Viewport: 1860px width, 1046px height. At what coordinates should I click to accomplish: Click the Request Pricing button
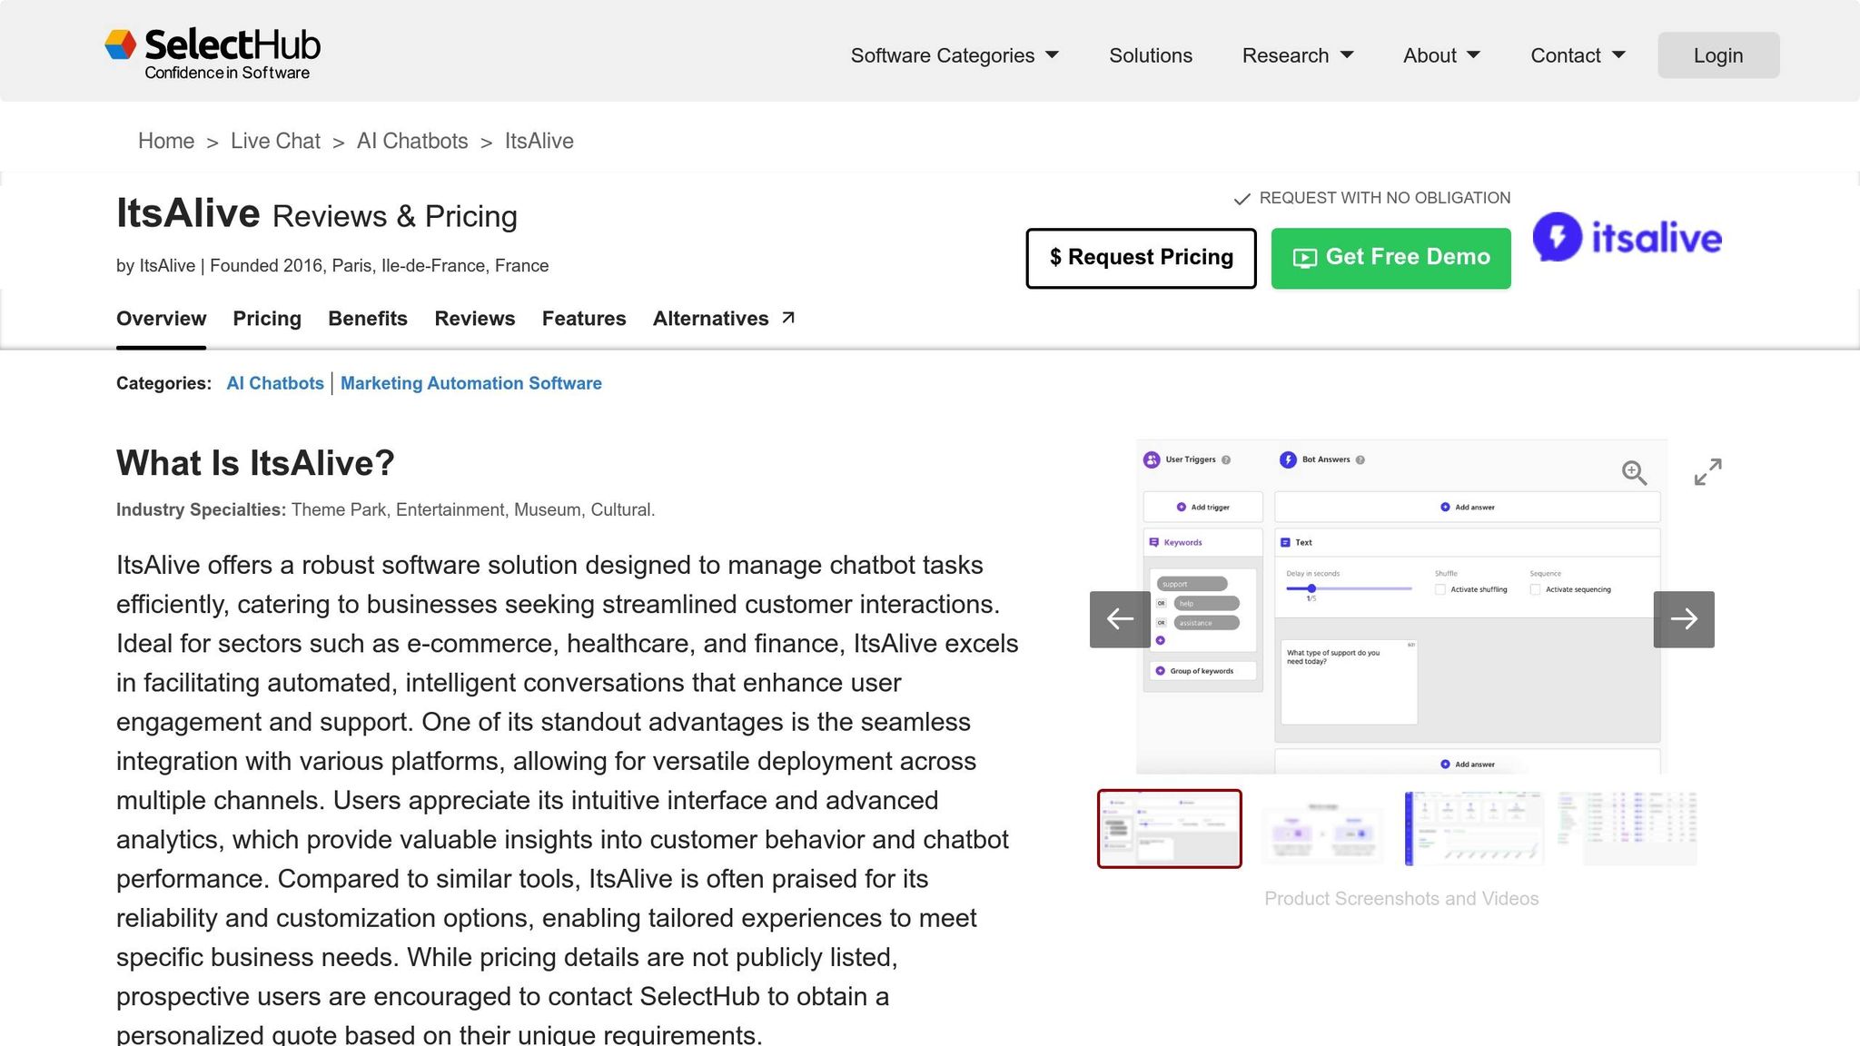click(1141, 258)
